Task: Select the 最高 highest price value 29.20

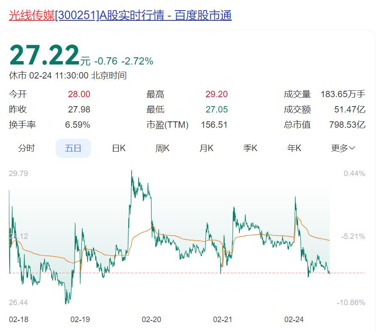Action: pyautogui.click(x=216, y=94)
